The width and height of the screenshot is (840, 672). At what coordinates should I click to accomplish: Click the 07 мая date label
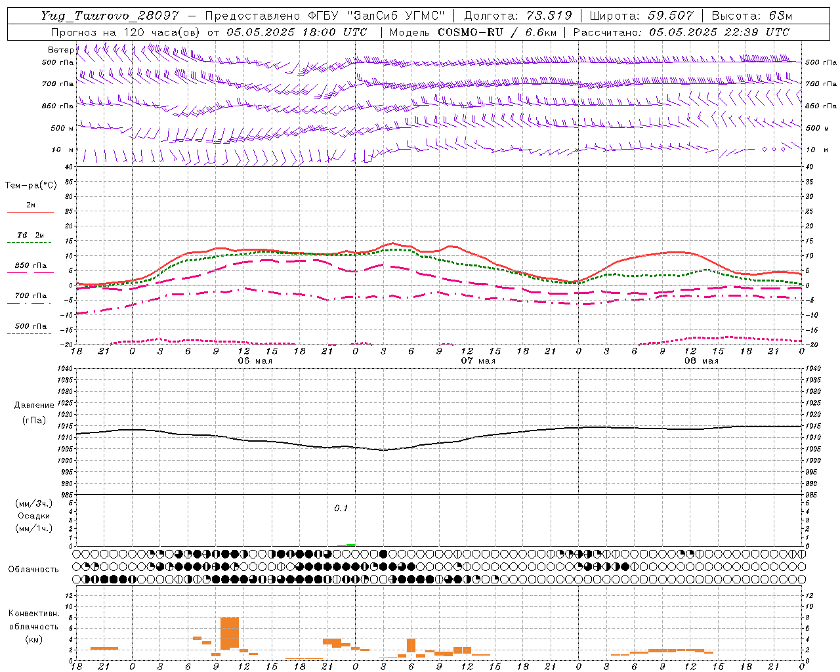(x=478, y=361)
